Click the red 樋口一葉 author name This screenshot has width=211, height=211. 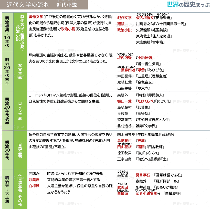click(124, 101)
